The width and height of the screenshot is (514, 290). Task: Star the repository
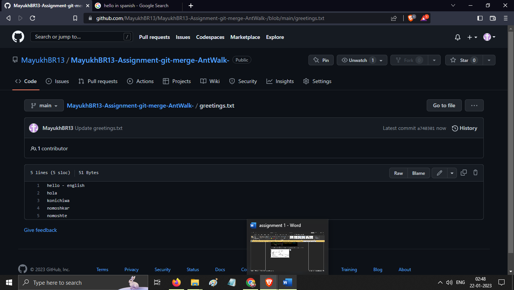(x=464, y=60)
